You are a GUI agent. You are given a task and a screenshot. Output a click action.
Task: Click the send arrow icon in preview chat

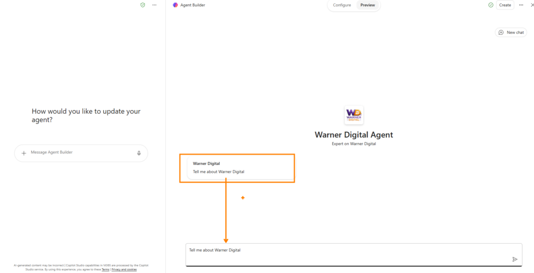(515, 259)
